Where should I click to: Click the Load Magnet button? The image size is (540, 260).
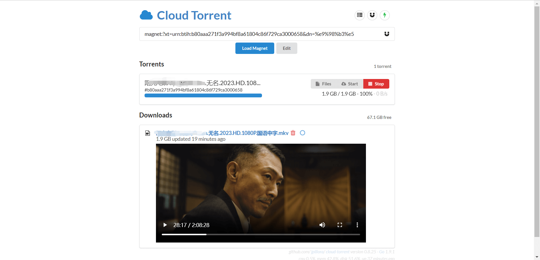(x=255, y=48)
